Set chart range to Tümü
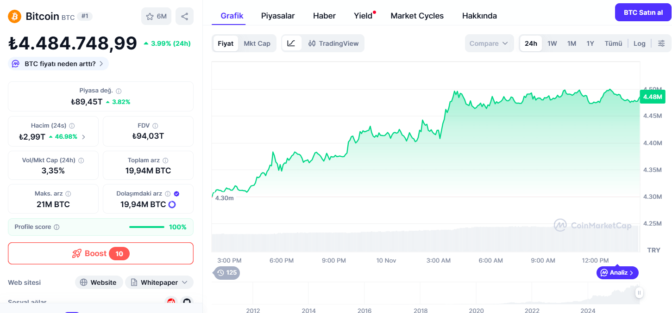Screen dimensions: 672x313 click(x=613, y=43)
